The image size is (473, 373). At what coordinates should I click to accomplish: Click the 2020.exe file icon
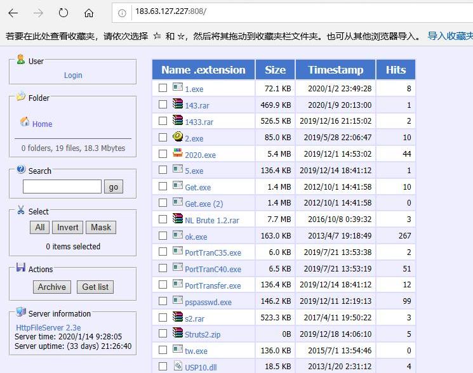pos(178,154)
